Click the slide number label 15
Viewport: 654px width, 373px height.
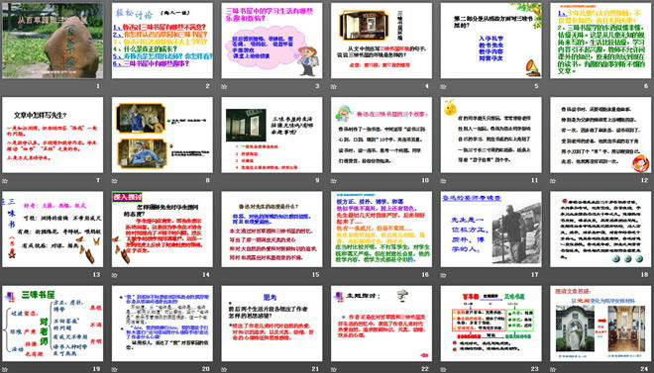[x=315, y=274]
